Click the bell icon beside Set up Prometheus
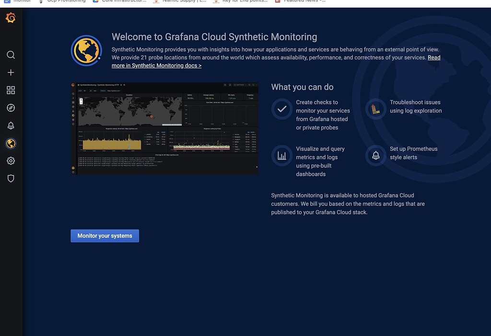 375,155
